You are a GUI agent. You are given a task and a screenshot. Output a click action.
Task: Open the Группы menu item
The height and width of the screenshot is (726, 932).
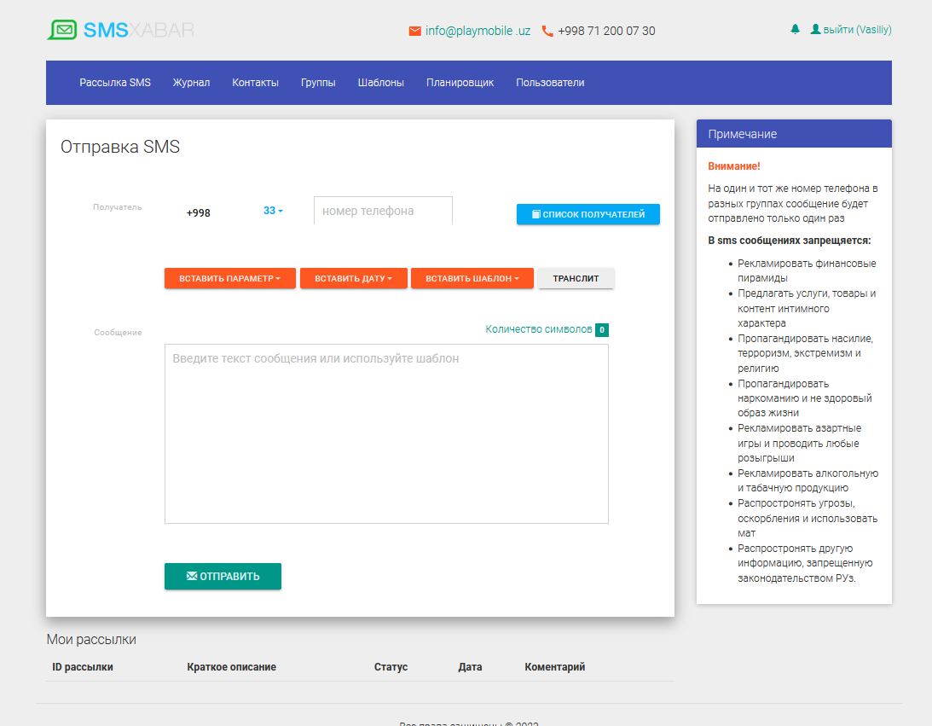coord(318,83)
